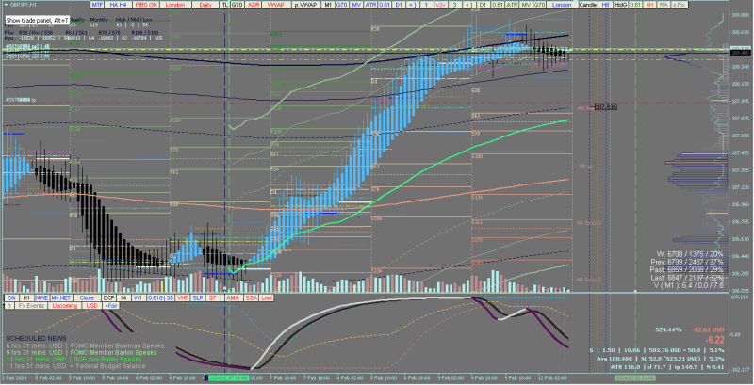
Task: Select the Daily button
Action: [x=205, y=5]
